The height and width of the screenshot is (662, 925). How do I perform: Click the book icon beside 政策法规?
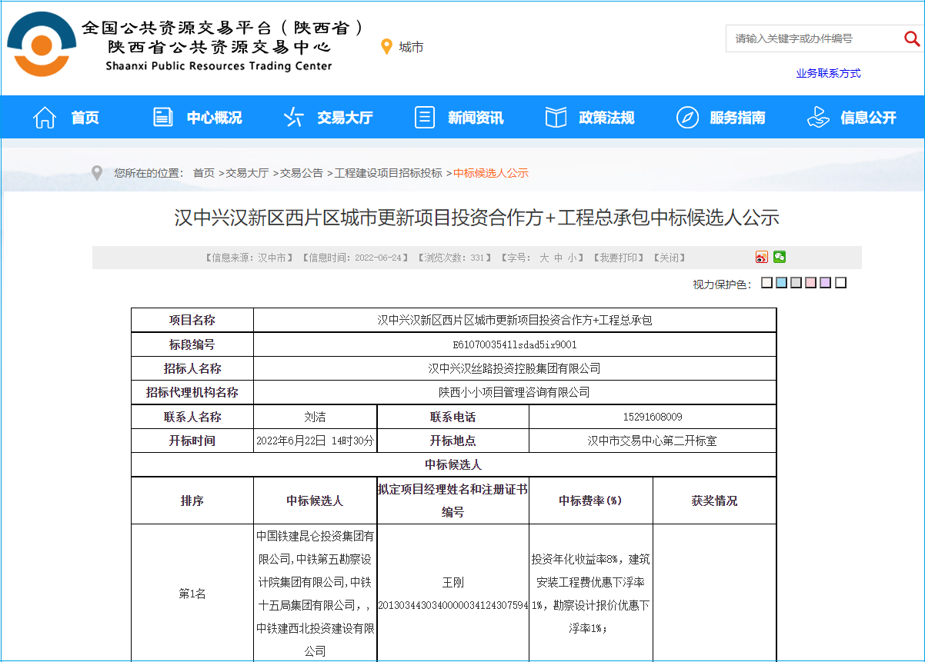pyautogui.click(x=555, y=118)
